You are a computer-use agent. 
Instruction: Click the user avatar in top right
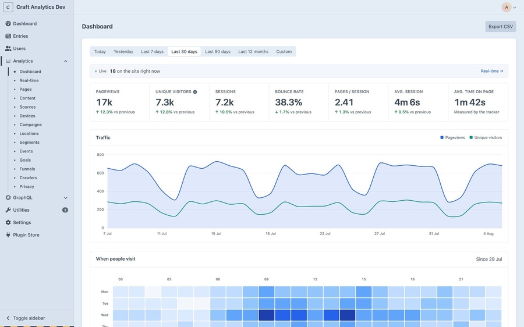click(x=507, y=7)
